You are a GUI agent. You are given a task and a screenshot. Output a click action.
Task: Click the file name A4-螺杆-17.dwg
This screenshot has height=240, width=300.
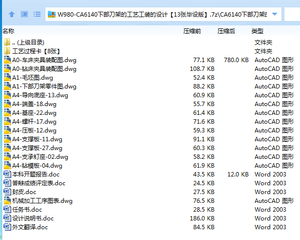34,122
